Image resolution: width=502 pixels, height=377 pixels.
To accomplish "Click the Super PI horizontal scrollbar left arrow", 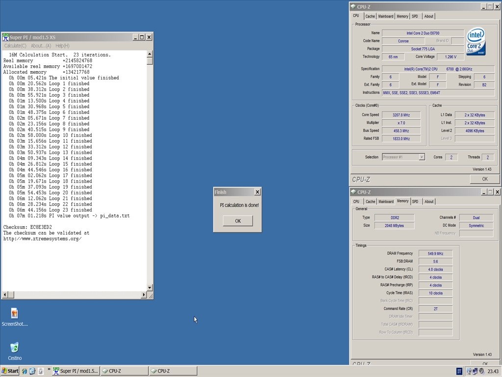I will (5, 295).
